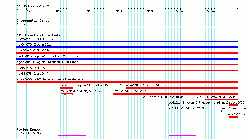This screenshot has height=139, width=246.
Task: Select the esv3607968 variant label
Action: pyautogui.click(x=236, y=114)
